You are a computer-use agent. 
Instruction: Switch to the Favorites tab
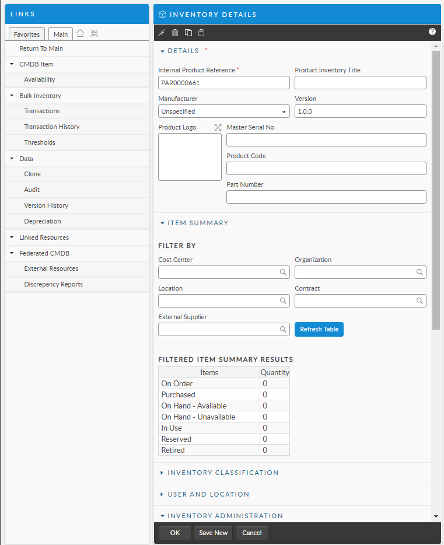[27, 34]
